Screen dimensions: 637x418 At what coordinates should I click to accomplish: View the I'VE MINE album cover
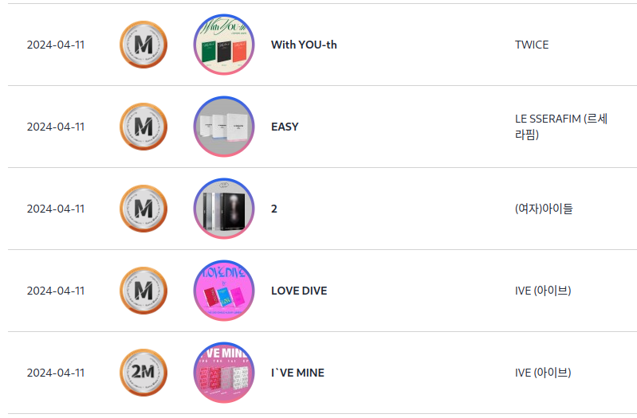[x=223, y=373]
